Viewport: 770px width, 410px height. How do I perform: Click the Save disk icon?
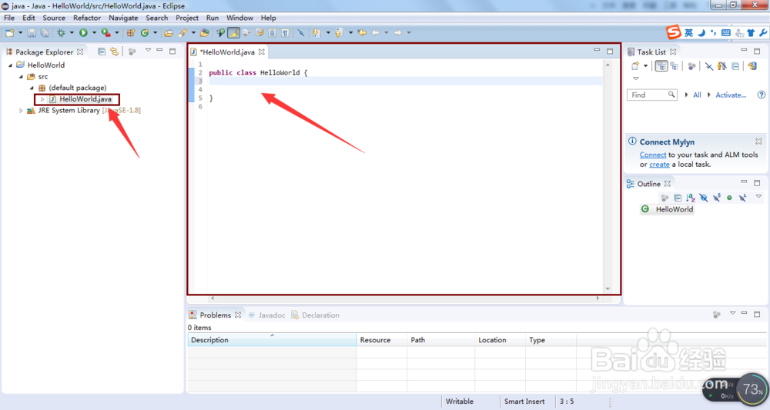(32, 33)
